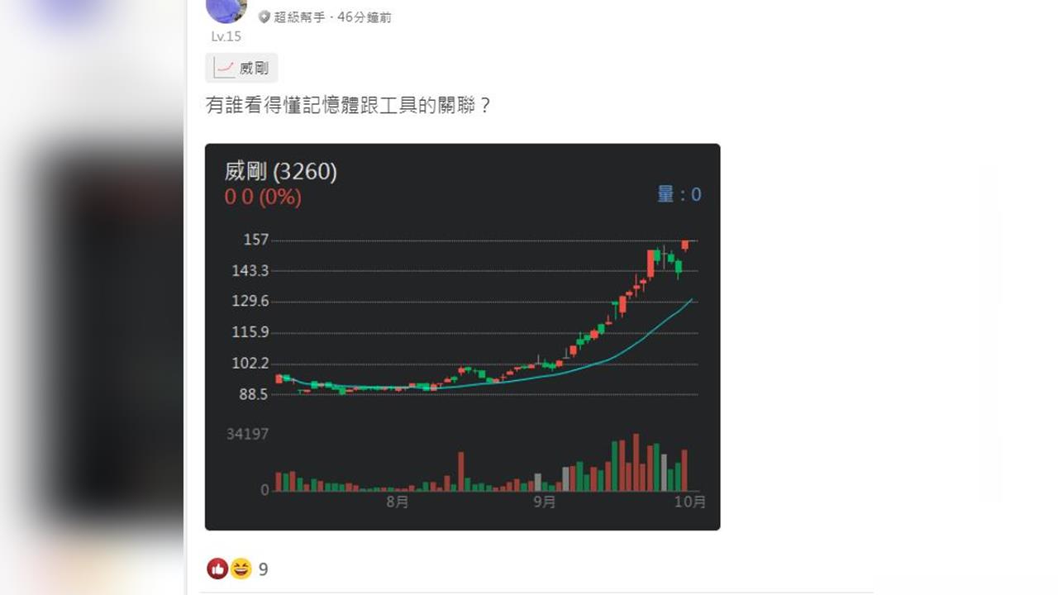
Task: Open the poster's purple profile avatar
Action: pyautogui.click(x=226, y=10)
